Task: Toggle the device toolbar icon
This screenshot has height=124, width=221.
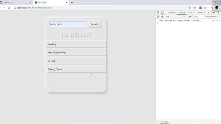Action: [x=162, y=12]
